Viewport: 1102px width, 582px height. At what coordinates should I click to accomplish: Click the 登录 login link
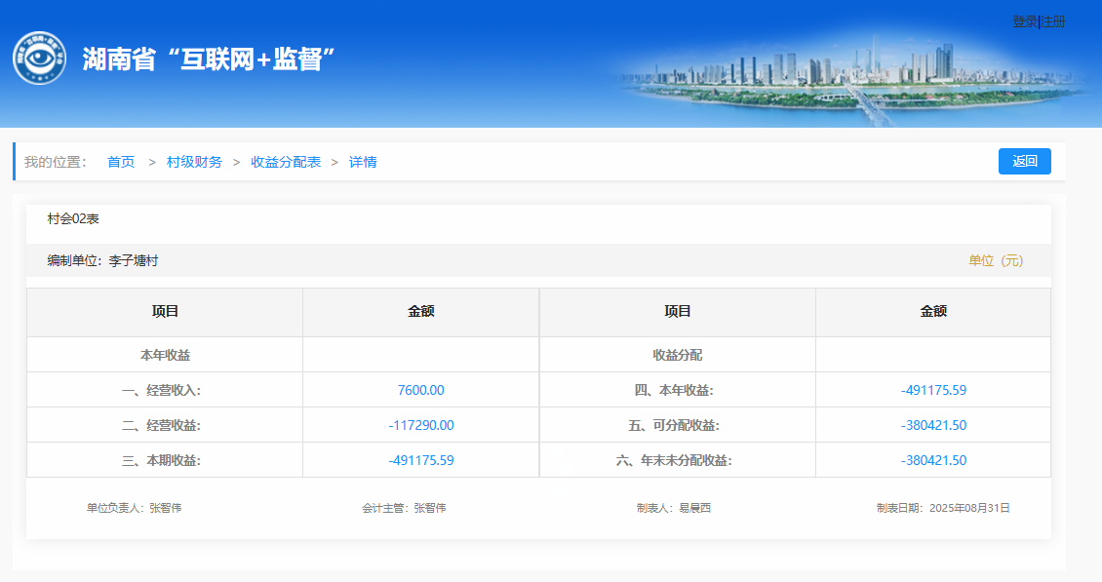pyautogui.click(x=1024, y=21)
